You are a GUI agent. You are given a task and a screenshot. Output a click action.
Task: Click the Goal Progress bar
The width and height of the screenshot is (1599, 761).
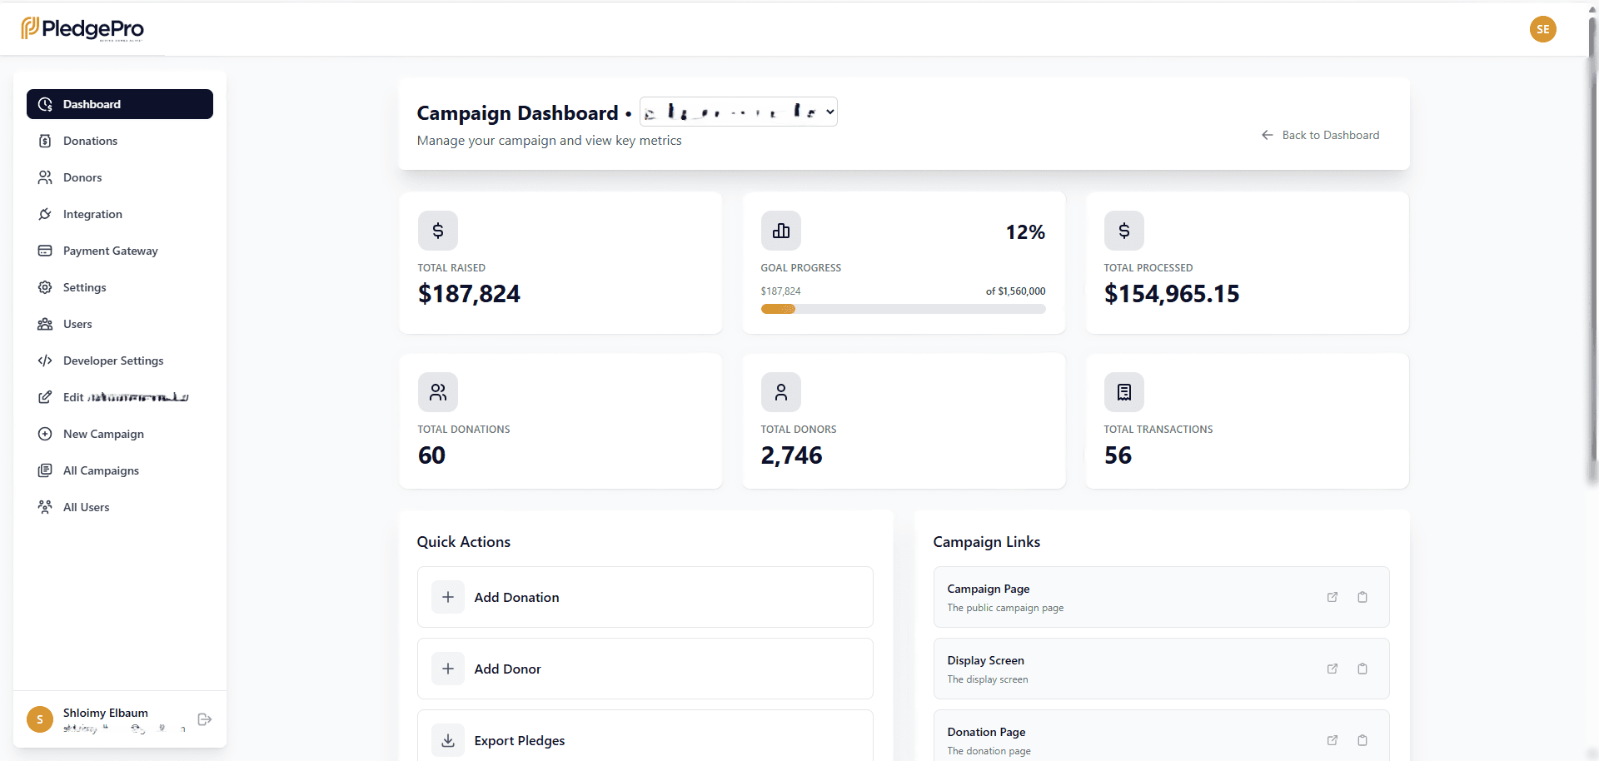(903, 309)
